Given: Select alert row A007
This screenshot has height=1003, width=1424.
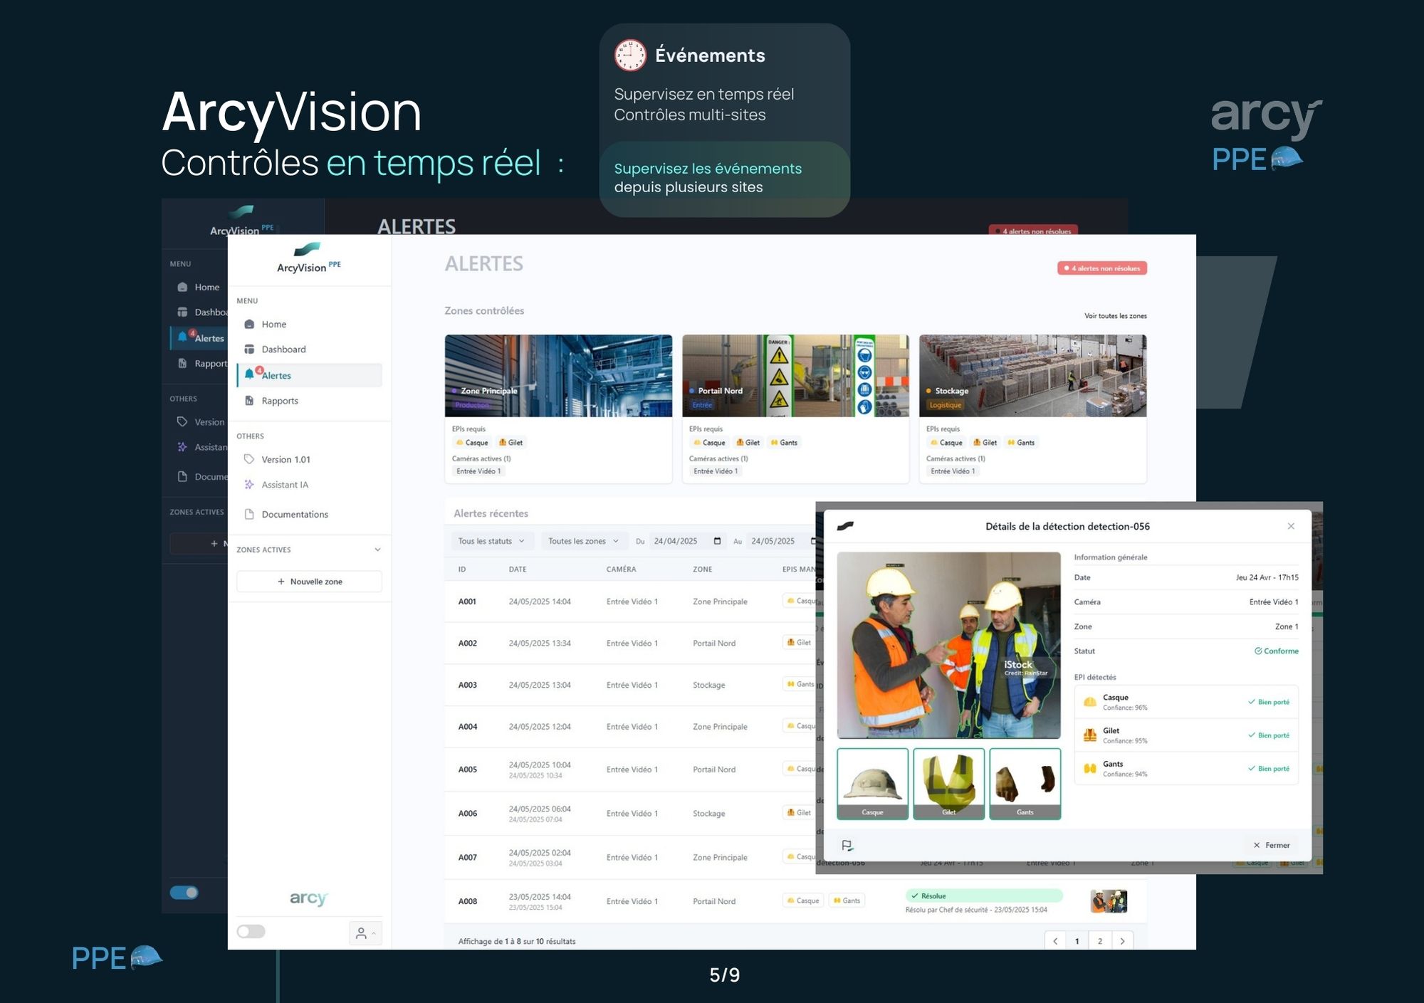Looking at the screenshot, I should tap(630, 857).
